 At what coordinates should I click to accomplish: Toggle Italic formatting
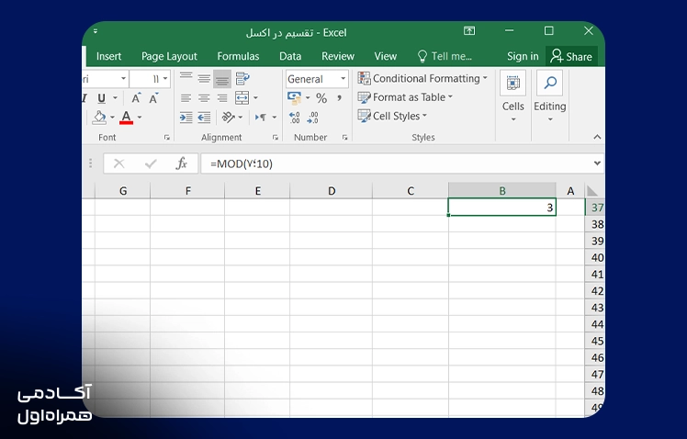point(84,98)
